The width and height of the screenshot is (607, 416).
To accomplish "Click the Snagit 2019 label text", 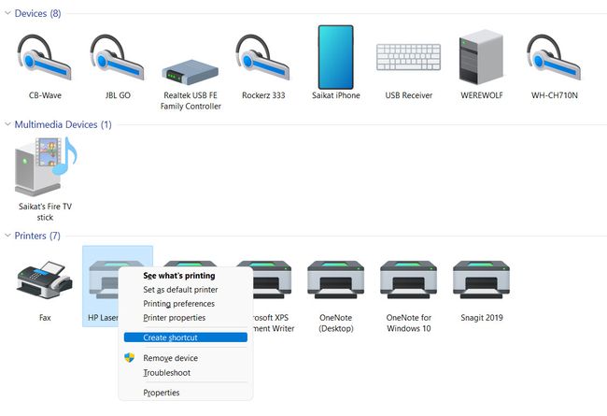I will coord(481,318).
